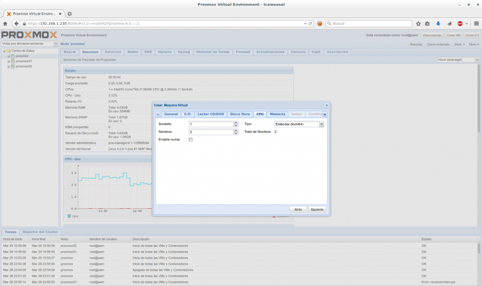Open the Firewall tab of the node
The height and width of the screenshot is (286, 482).
tap(243, 52)
